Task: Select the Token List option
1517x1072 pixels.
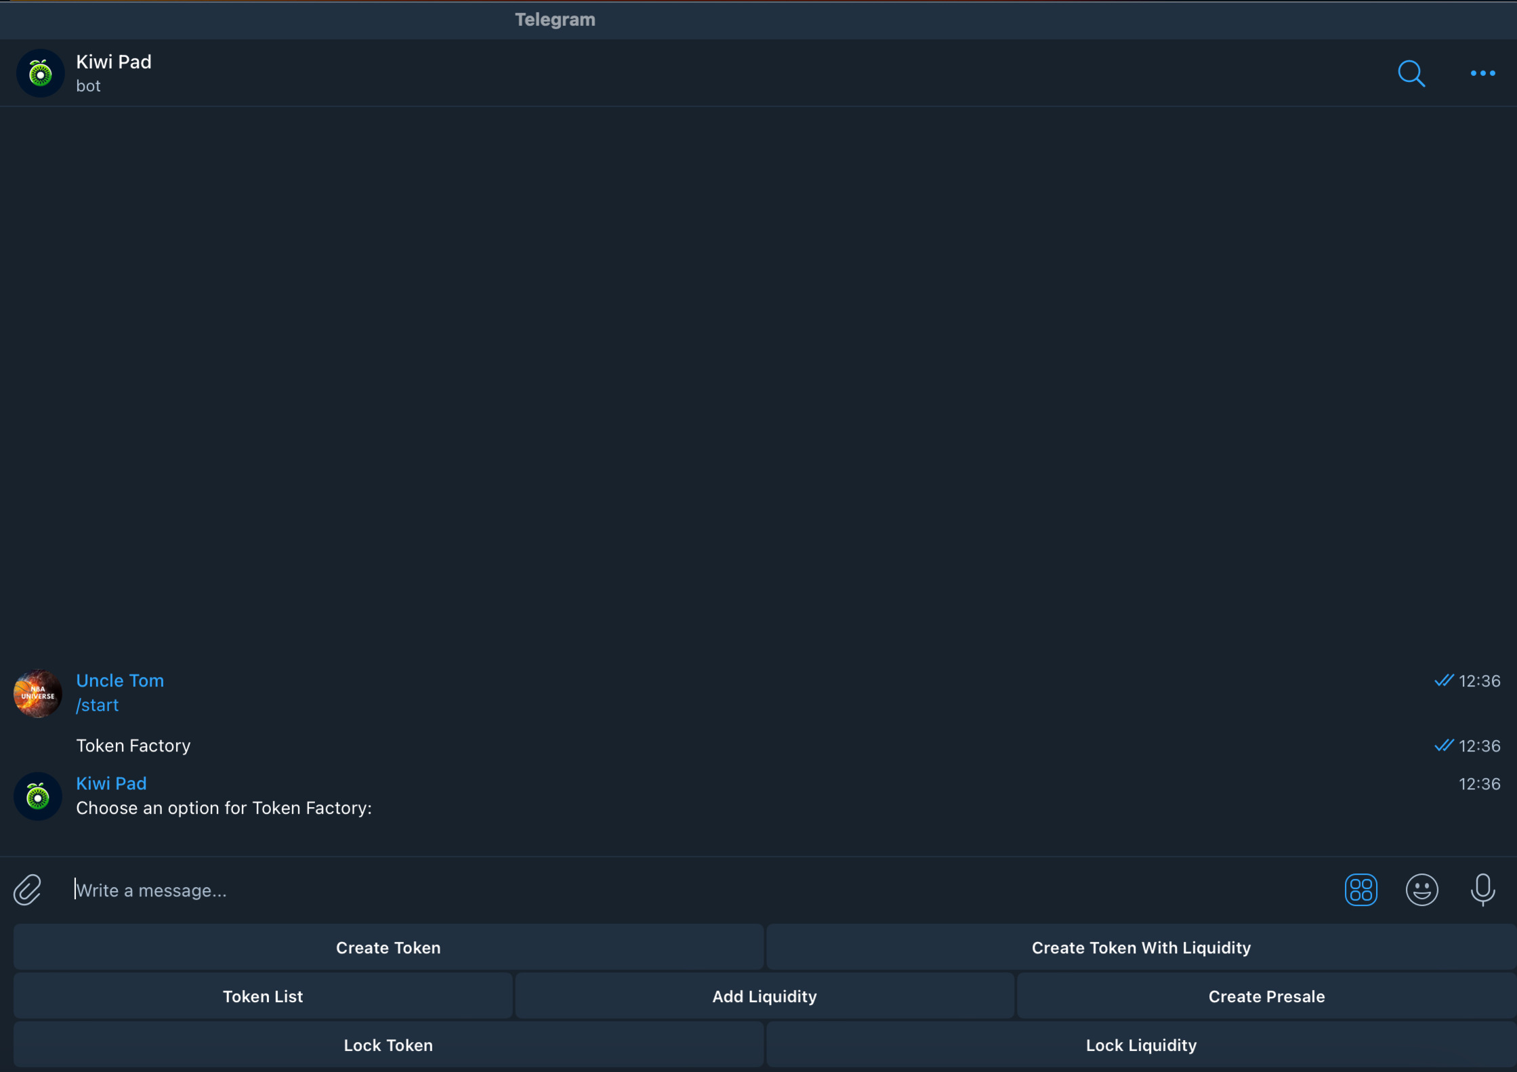Action: point(263,996)
